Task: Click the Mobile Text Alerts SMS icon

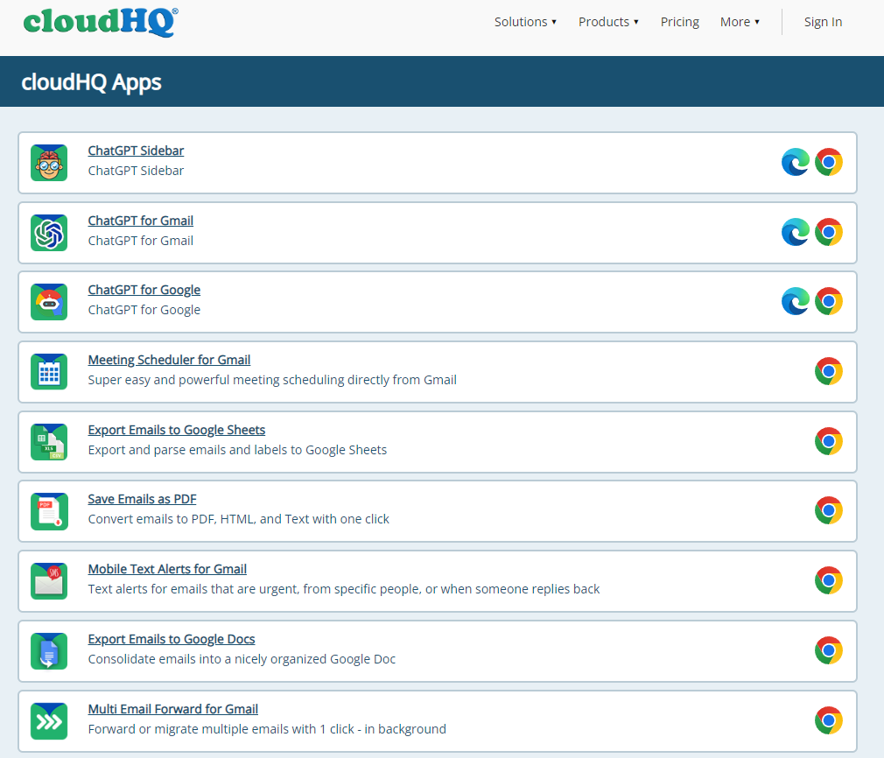Action: coord(49,581)
